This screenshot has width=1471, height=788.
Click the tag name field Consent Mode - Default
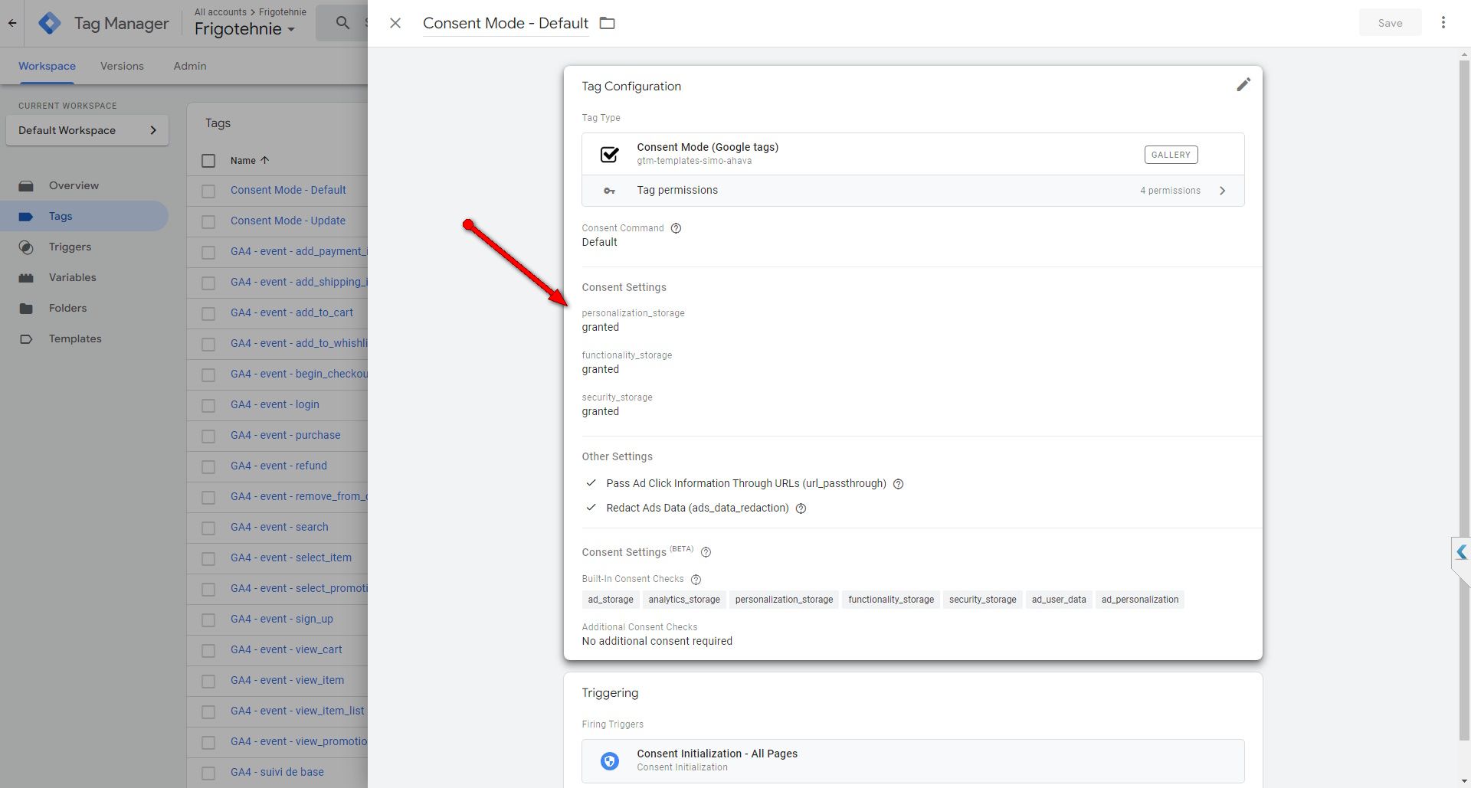(506, 23)
